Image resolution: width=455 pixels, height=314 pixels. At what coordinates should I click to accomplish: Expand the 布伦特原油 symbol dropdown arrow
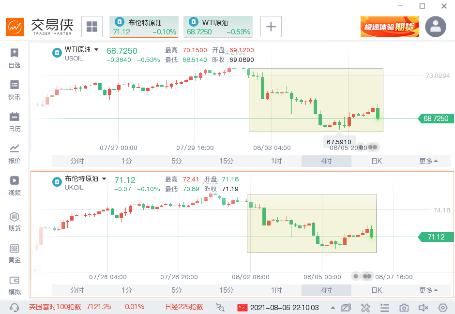click(x=104, y=179)
